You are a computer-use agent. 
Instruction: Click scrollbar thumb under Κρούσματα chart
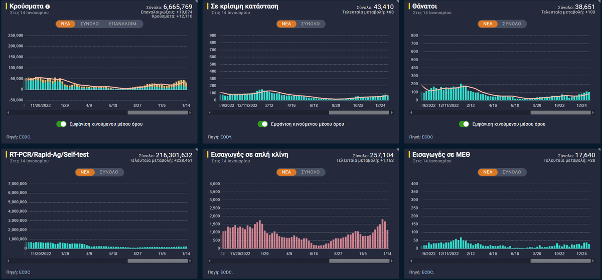click(158, 113)
